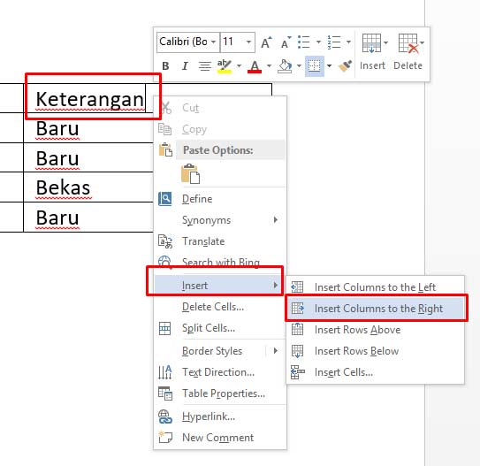480x466 pixels.
Task: Select Translate in context menu
Action: click(220, 241)
